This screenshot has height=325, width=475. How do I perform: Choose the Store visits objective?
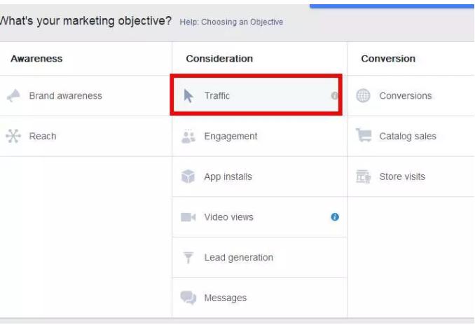click(x=401, y=177)
